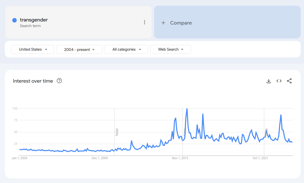Share the Interest over time chart
Image resolution: width=304 pixels, height=183 pixels.
coord(289,81)
